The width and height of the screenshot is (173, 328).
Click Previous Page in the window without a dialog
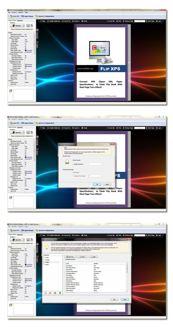tap(128, 21)
